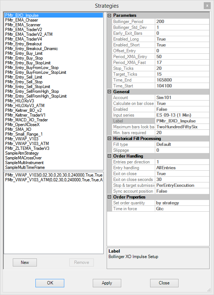Select the configured PMtr_VWAP_V103(0,02,30... entry
This screenshot has width=214, height=295.
coord(54,175)
